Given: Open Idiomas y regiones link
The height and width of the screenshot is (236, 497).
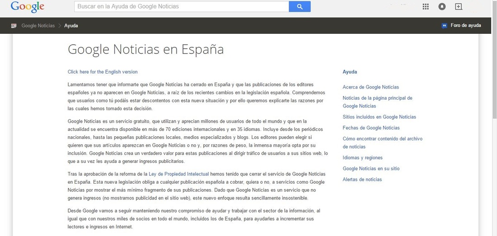Looking at the screenshot, I should pyautogui.click(x=363, y=157).
